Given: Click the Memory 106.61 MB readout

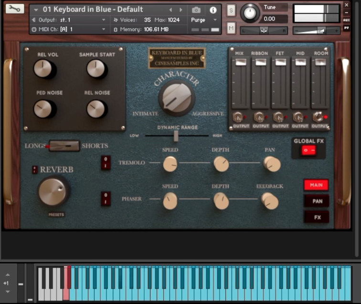Looking at the screenshot, I should [142, 30].
